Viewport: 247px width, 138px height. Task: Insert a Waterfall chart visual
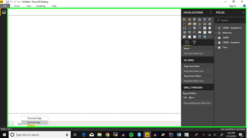tap(185, 28)
